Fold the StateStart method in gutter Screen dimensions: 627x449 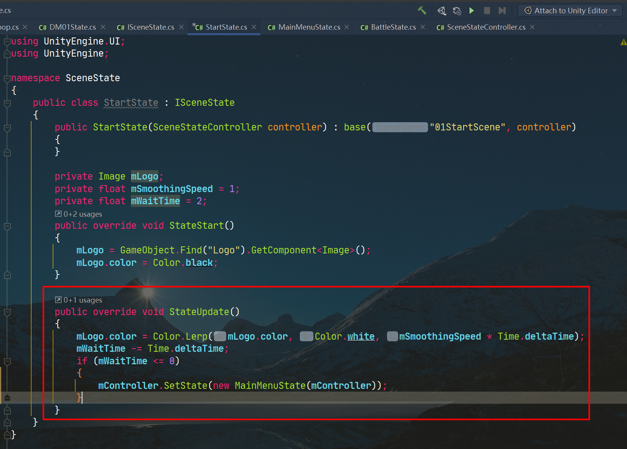[x=7, y=226]
